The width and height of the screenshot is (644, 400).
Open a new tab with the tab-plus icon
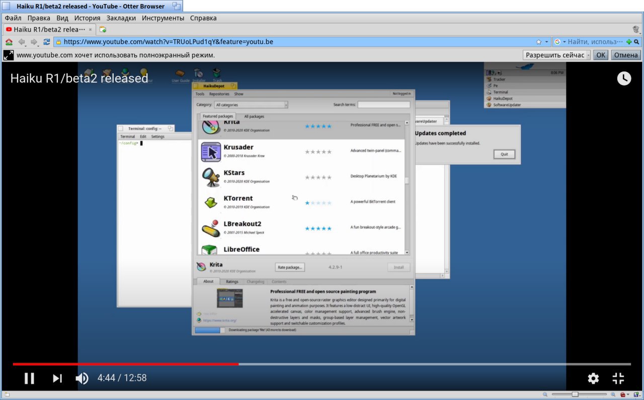[103, 29]
